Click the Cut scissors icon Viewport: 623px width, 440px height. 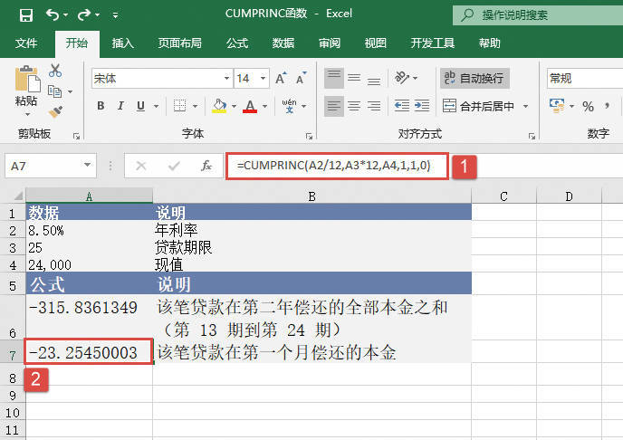(55, 71)
